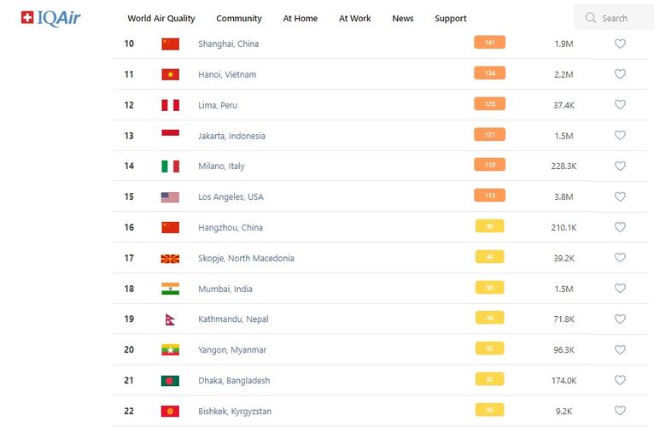654x427 pixels.
Task: Click the China flag beside Shanghai
Action: 170,44
